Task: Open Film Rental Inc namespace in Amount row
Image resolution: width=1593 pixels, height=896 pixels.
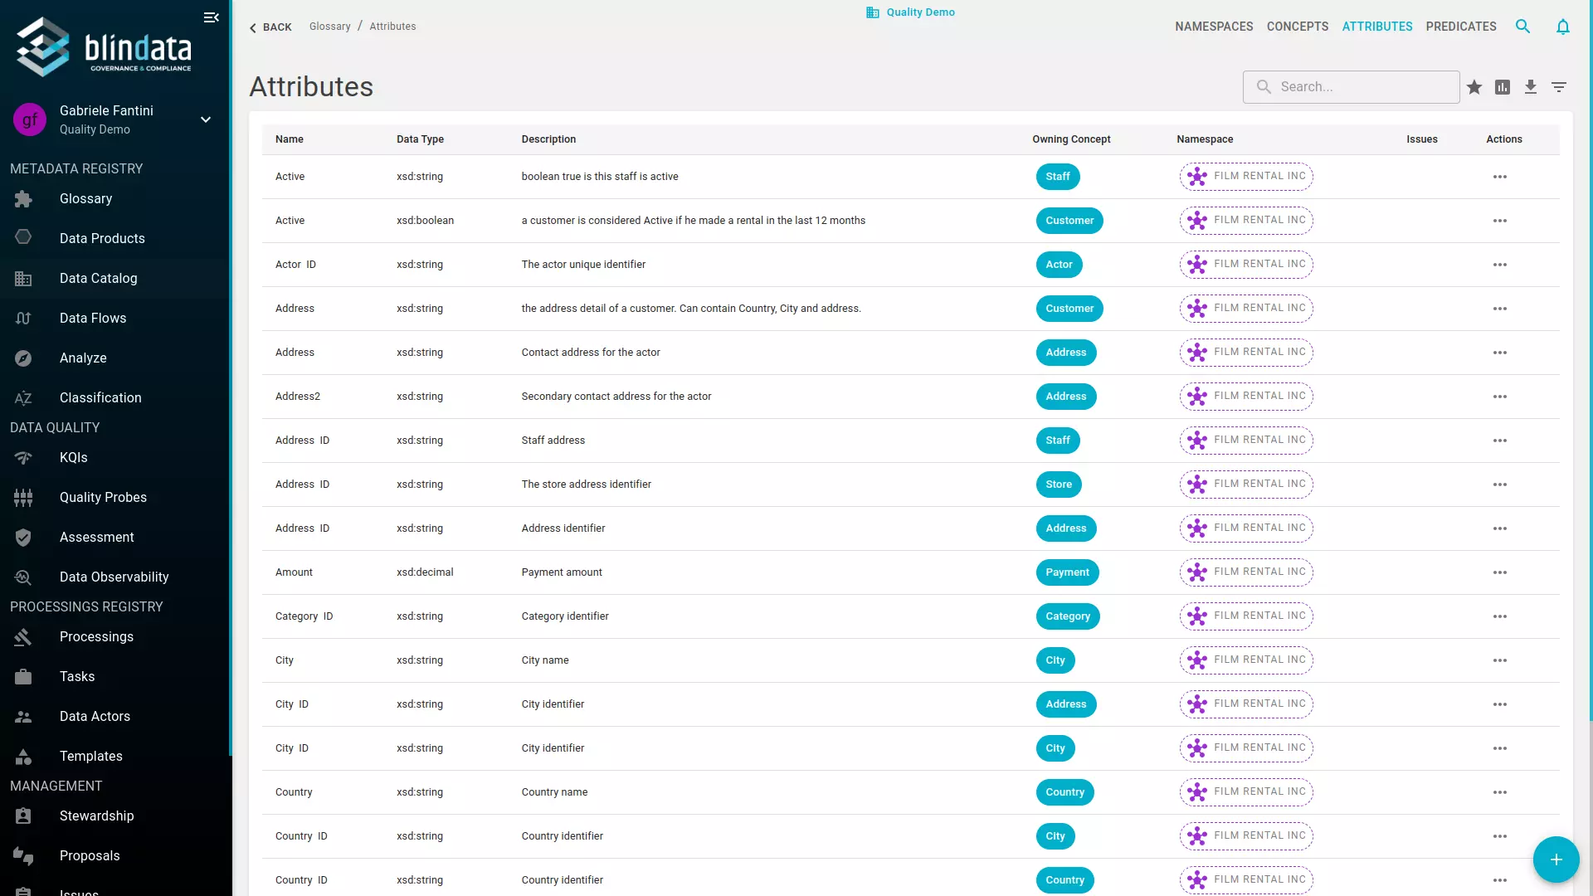Action: (x=1246, y=572)
